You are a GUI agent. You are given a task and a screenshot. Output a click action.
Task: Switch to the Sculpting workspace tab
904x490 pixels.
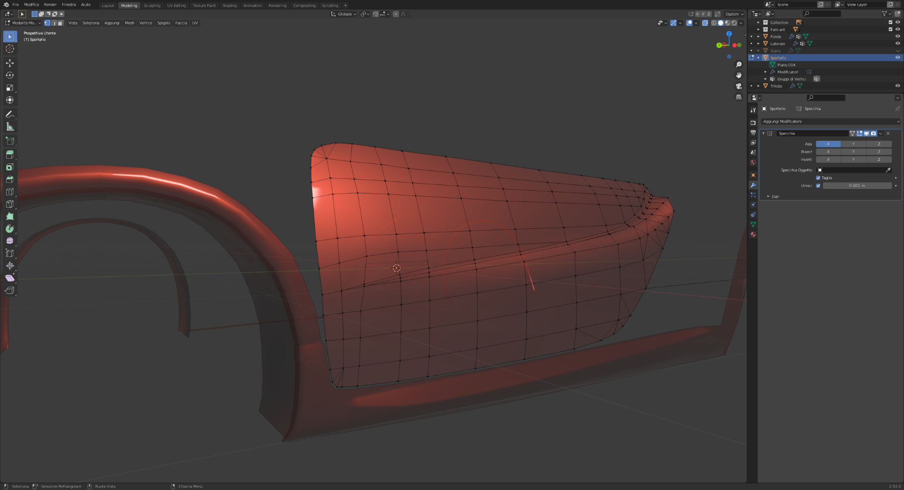click(x=152, y=6)
